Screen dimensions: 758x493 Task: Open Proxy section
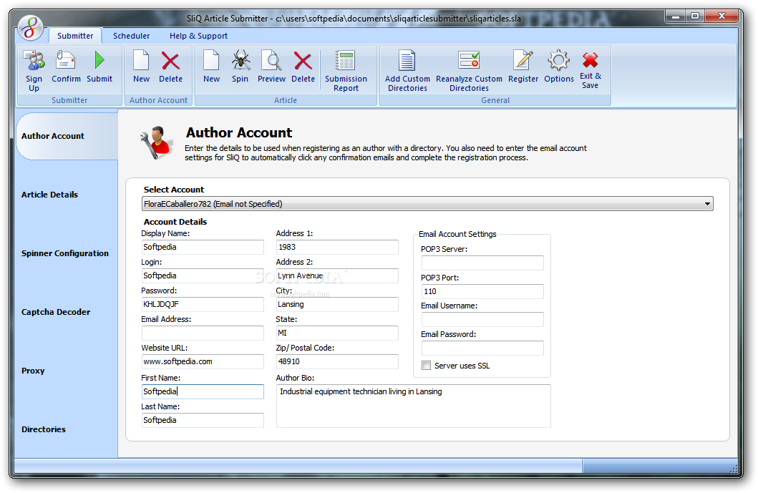click(x=33, y=371)
